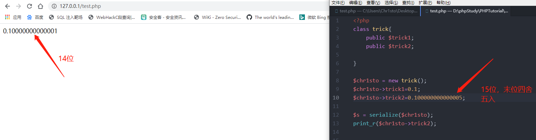536x140 pixels.
Task: Click the value 0.100000000000005 on line 10
Action: (x=435, y=98)
